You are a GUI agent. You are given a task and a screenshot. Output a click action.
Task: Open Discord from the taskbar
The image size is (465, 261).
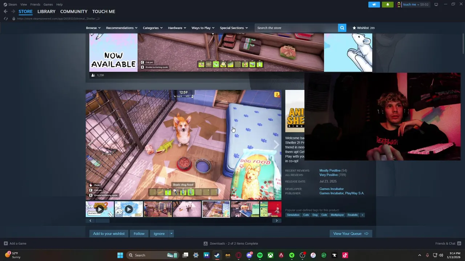coord(249,255)
